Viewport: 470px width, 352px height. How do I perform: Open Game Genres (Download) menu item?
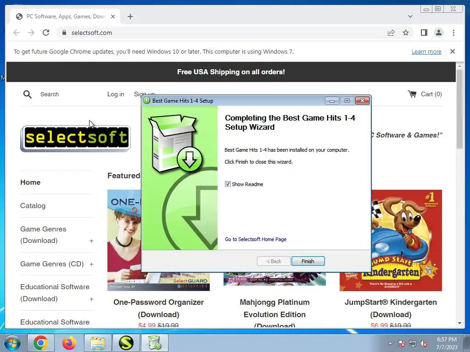click(43, 235)
